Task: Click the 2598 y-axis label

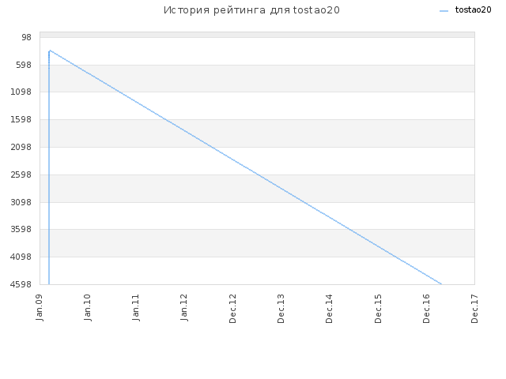Action: click(x=21, y=174)
